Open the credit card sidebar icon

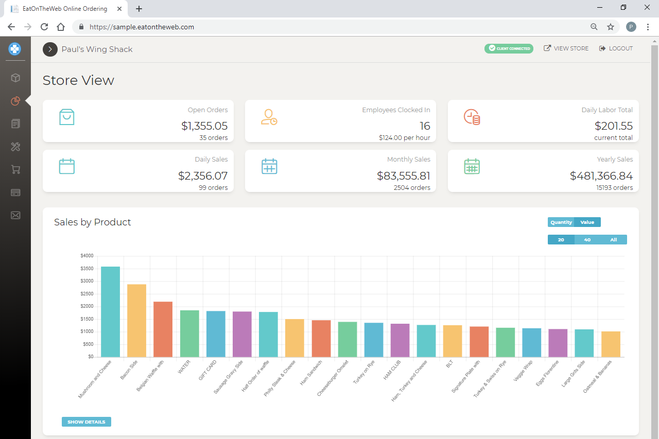[15, 192]
